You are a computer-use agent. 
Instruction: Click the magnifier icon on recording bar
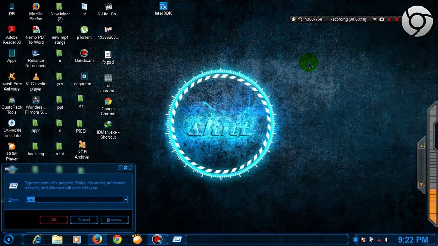pyautogui.click(x=300, y=19)
